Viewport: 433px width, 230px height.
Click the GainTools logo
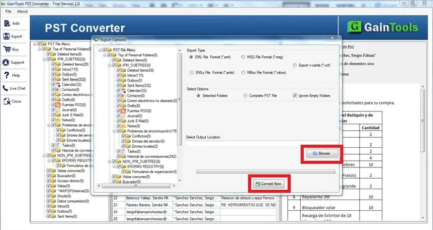pos(382,27)
